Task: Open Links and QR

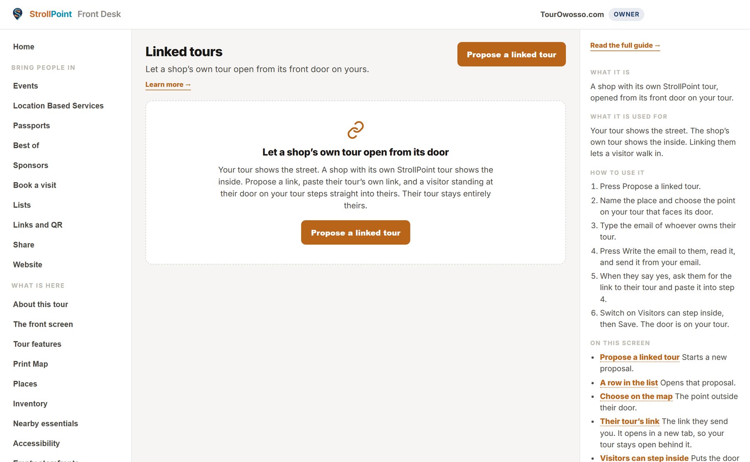Action: click(37, 225)
